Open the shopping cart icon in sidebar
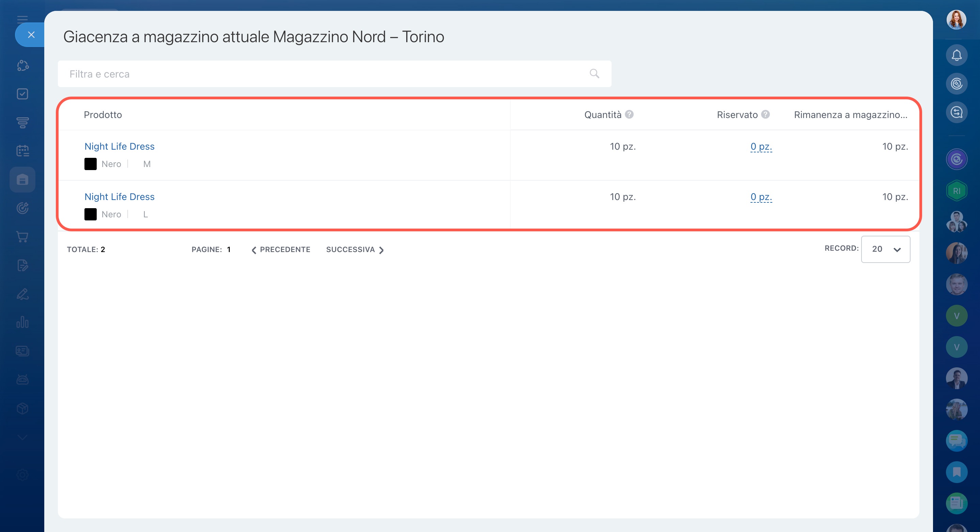 pyautogui.click(x=22, y=237)
